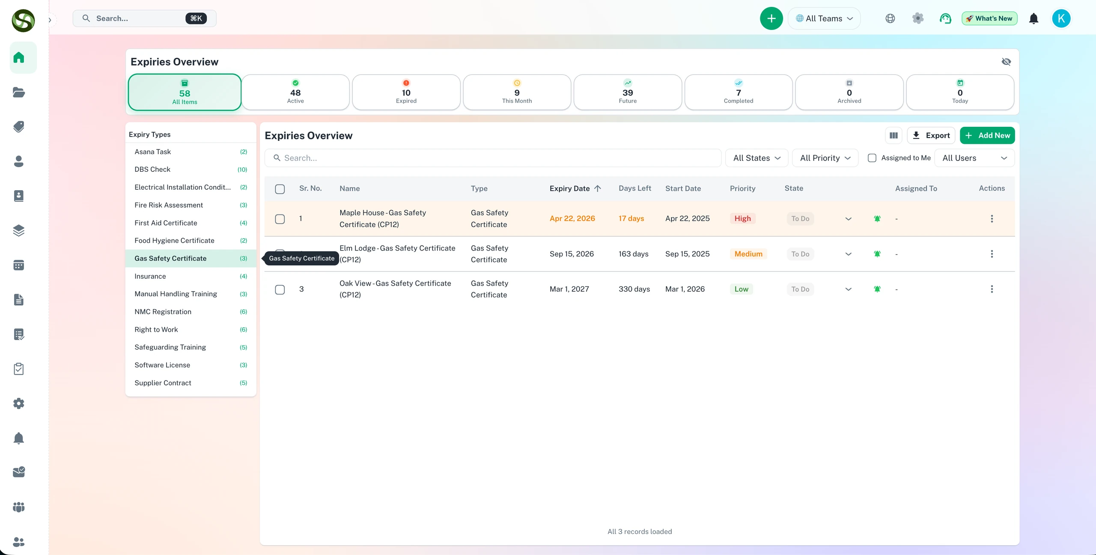
Task: Click the reminder bell for Maple House row
Action: coord(877,219)
